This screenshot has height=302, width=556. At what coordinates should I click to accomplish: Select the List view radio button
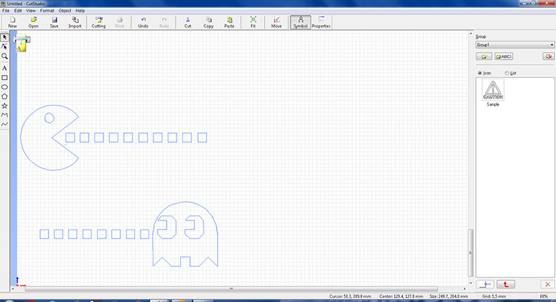507,73
